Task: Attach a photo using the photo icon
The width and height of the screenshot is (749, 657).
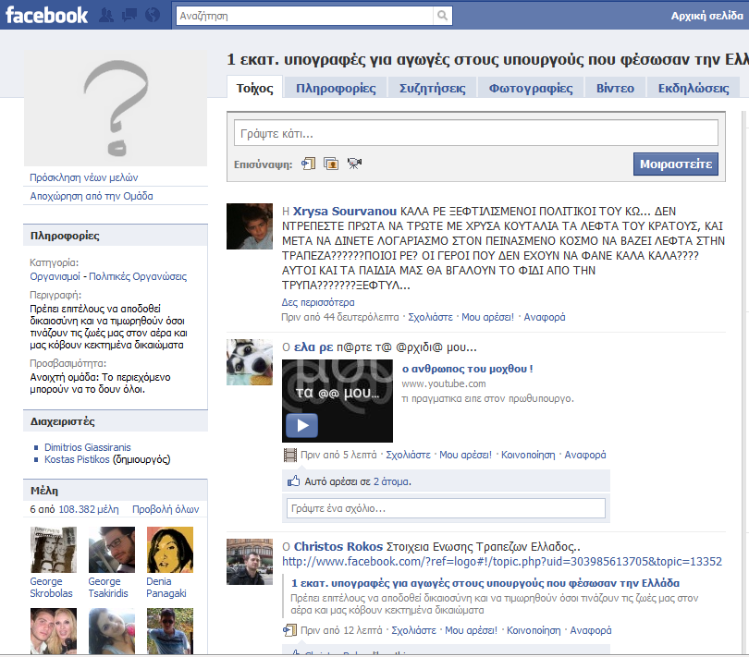Action: [x=331, y=164]
